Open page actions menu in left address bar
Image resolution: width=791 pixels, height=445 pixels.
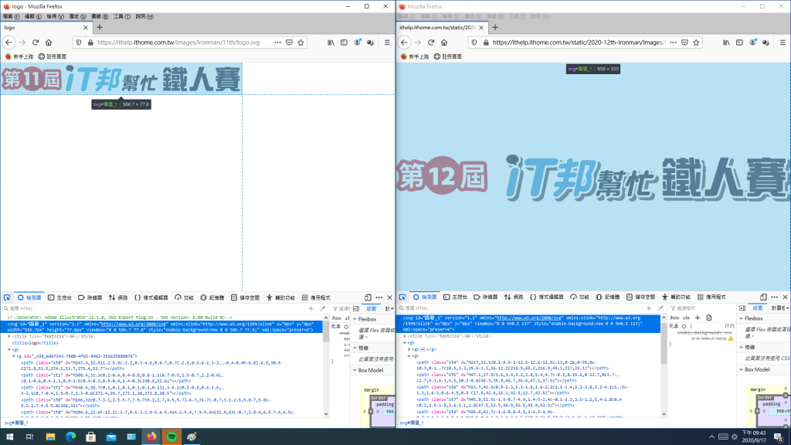(277, 42)
